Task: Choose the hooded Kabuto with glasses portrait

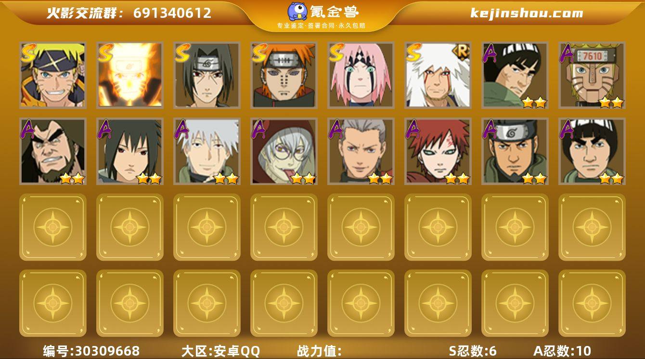Action: (284, 151)
